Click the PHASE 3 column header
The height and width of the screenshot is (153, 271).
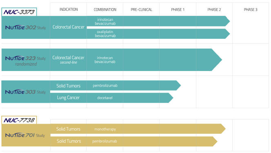pyautogui.click(x=251, y=9)
